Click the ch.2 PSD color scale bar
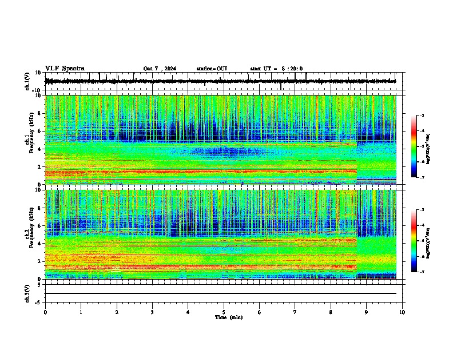 414,241
